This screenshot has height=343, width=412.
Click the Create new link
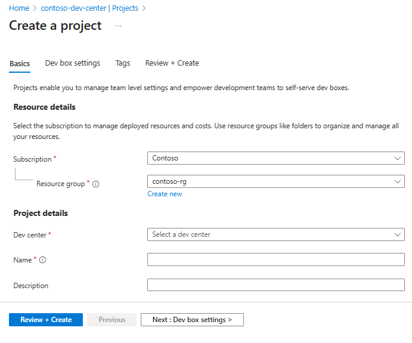point(165,194)
